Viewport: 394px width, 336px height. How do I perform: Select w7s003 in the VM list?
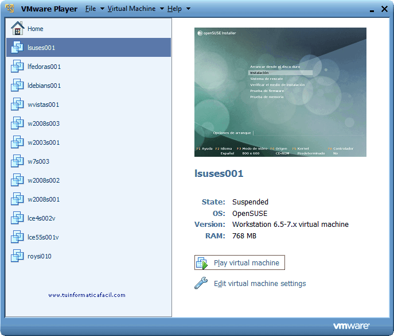click(x=88, y=161)
